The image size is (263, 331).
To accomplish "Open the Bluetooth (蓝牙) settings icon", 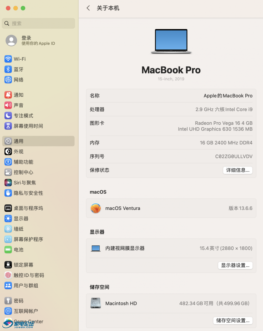I will (x=8, y=69).
